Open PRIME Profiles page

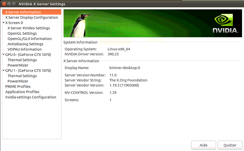pos(18,87)
